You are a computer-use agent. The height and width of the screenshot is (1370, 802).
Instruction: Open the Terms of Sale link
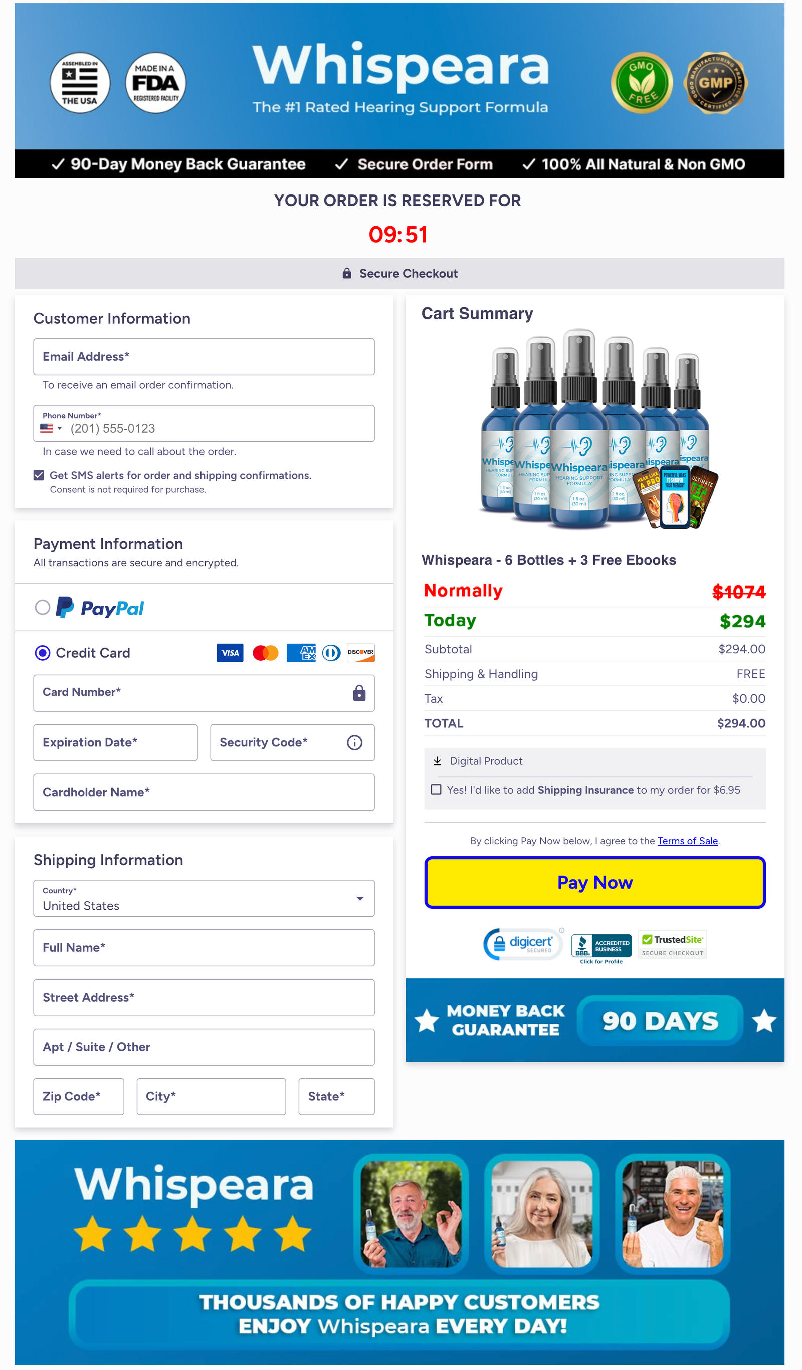pos(687,841)
